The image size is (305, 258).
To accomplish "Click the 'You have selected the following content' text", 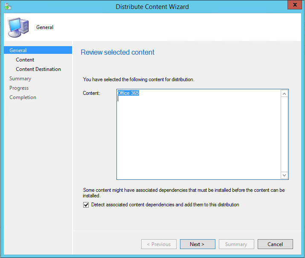I will (139, 79).
